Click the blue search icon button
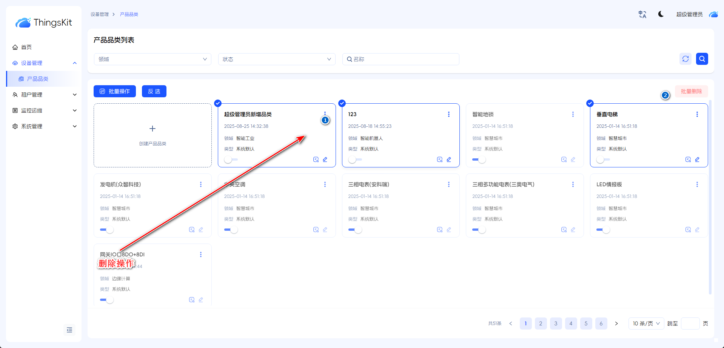This screenshot has height=348, width=724. click(702, 59)
